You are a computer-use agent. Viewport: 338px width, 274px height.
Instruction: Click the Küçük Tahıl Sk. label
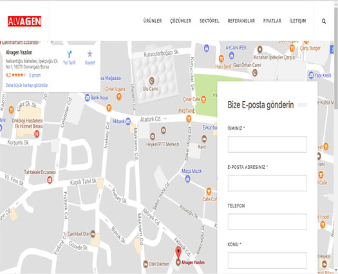(84, 182)
